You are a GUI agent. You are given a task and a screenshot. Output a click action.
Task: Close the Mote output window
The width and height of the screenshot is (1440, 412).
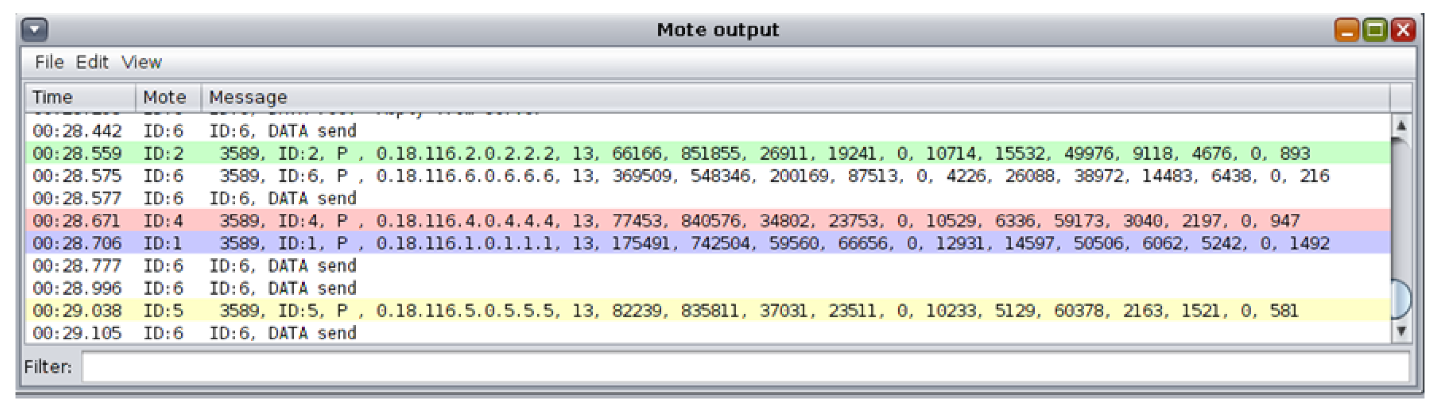pos(1403,30)
